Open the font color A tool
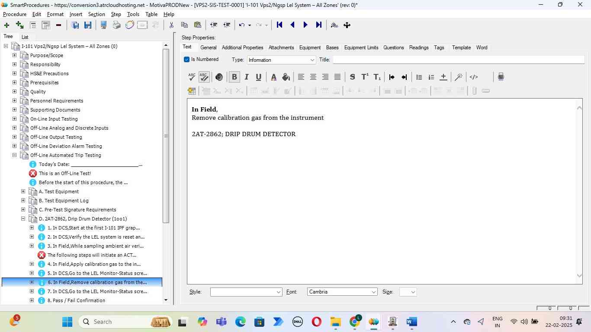Screen dimensions: 591x332 coord(273,77)
